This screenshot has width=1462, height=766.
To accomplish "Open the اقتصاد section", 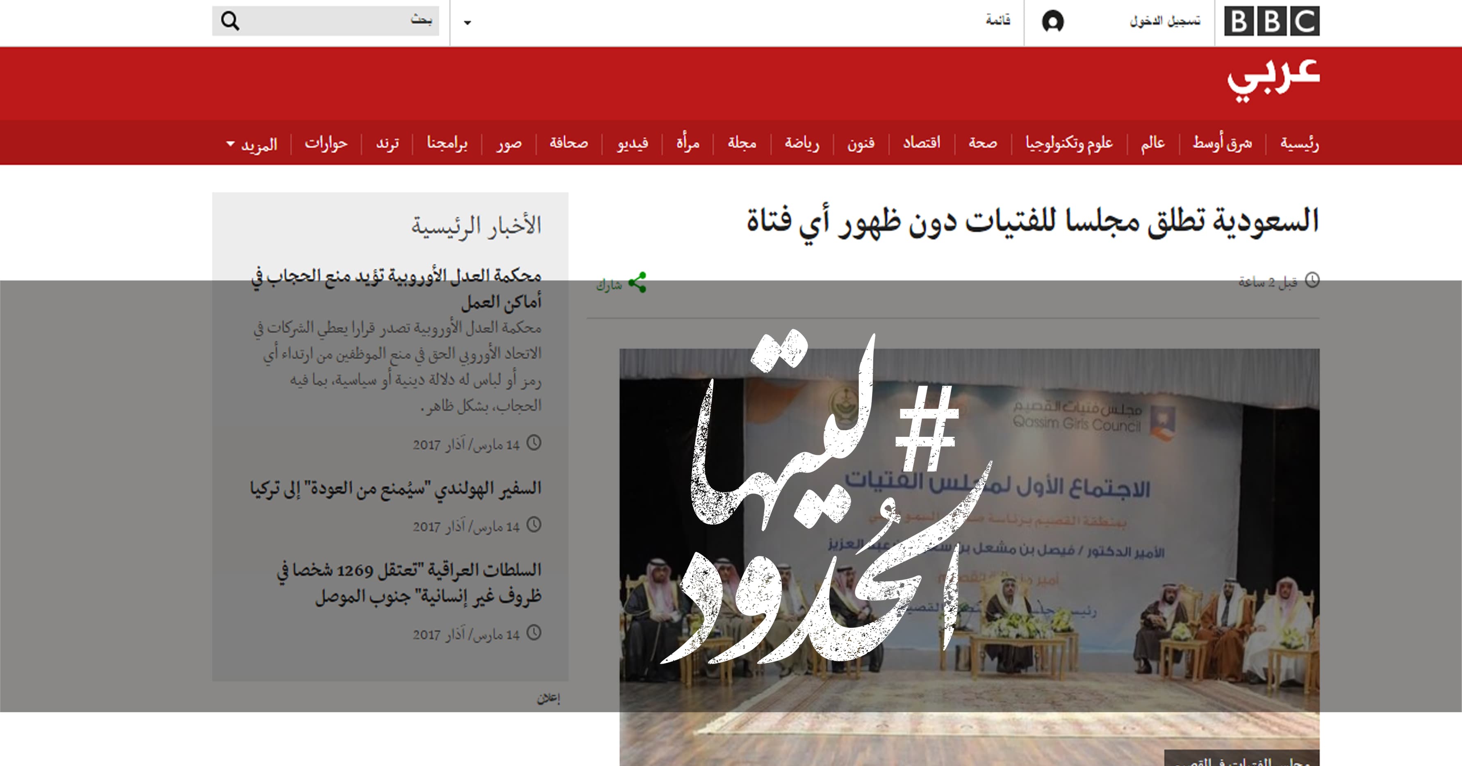I will click(x=922, y=143).
